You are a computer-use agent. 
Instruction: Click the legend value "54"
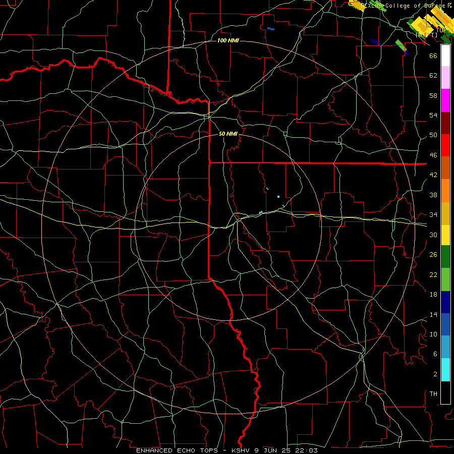[x=433, y=115]
